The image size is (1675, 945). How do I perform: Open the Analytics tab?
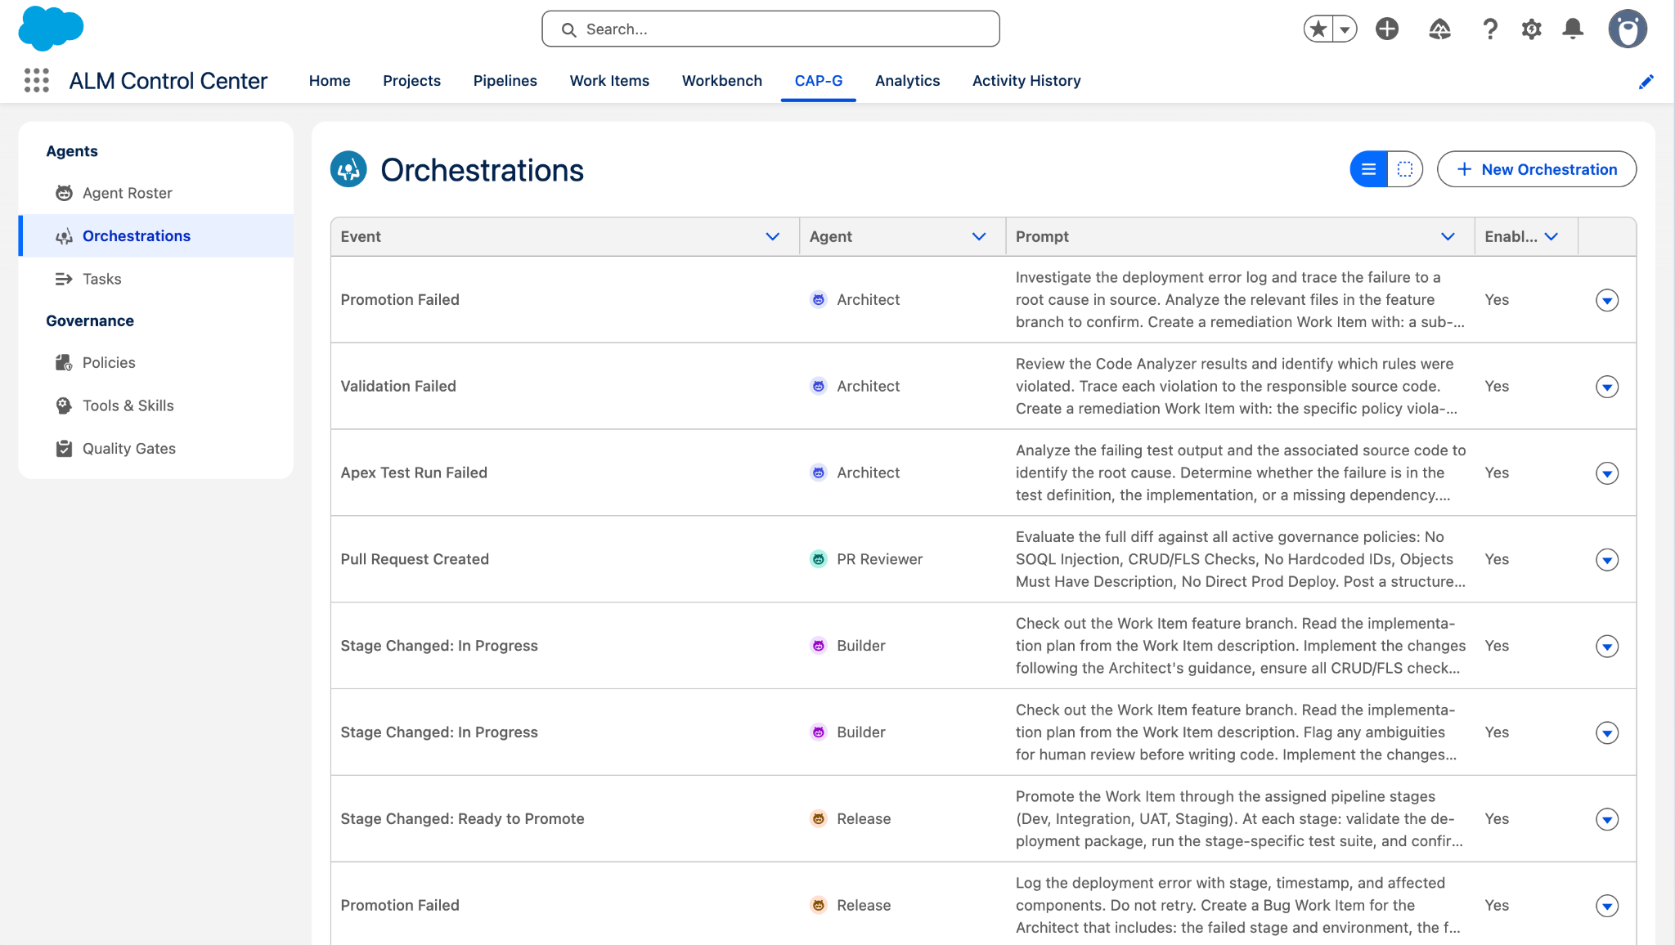pos(907,81)
